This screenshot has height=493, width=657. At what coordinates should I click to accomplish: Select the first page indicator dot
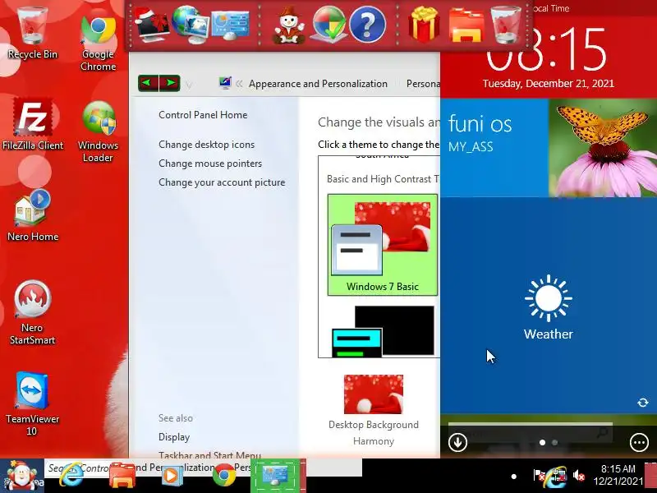542,442
